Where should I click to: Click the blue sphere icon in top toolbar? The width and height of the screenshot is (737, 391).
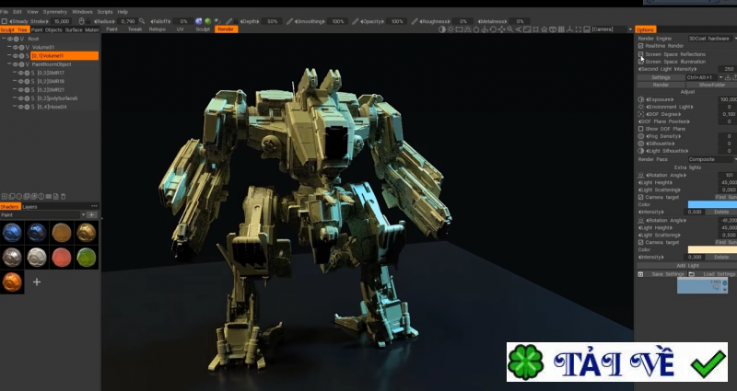[x=198, y=21]
